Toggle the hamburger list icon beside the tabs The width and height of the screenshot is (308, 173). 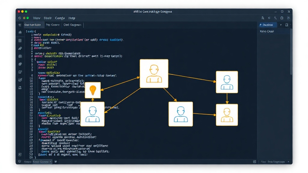(20, 25)
